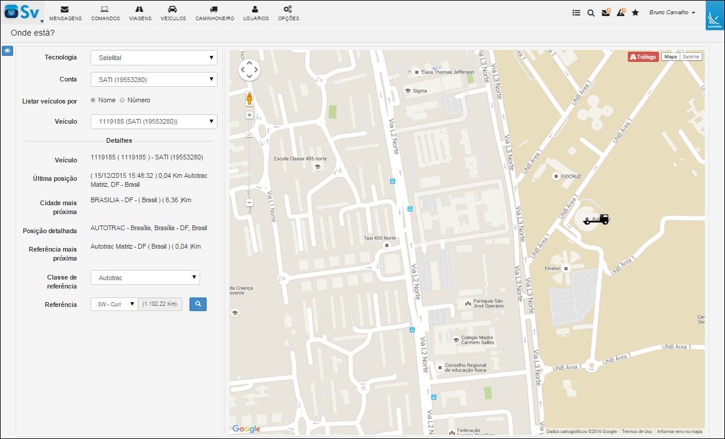Click Informar erro no mapa link
Image resolution: width=725 pixels, height=439 pixels.
(680, 432)
